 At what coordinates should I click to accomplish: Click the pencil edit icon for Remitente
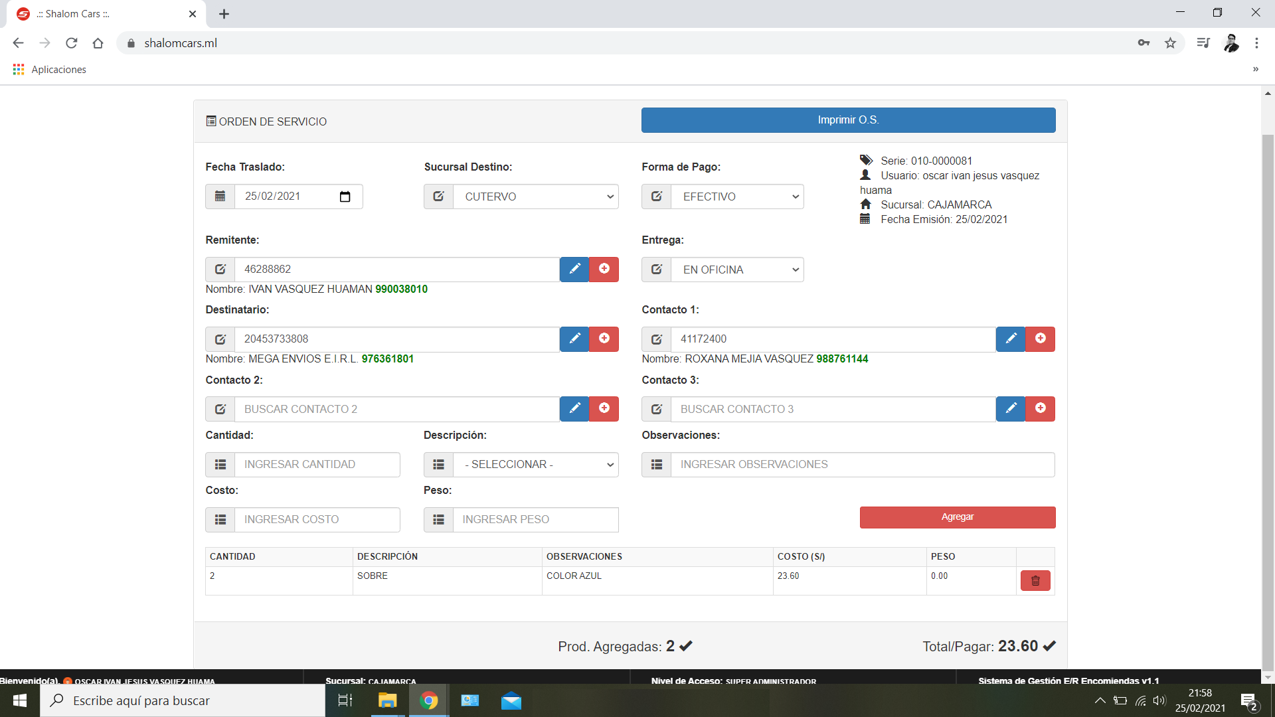pyautogui.click(x=574, y=269)
